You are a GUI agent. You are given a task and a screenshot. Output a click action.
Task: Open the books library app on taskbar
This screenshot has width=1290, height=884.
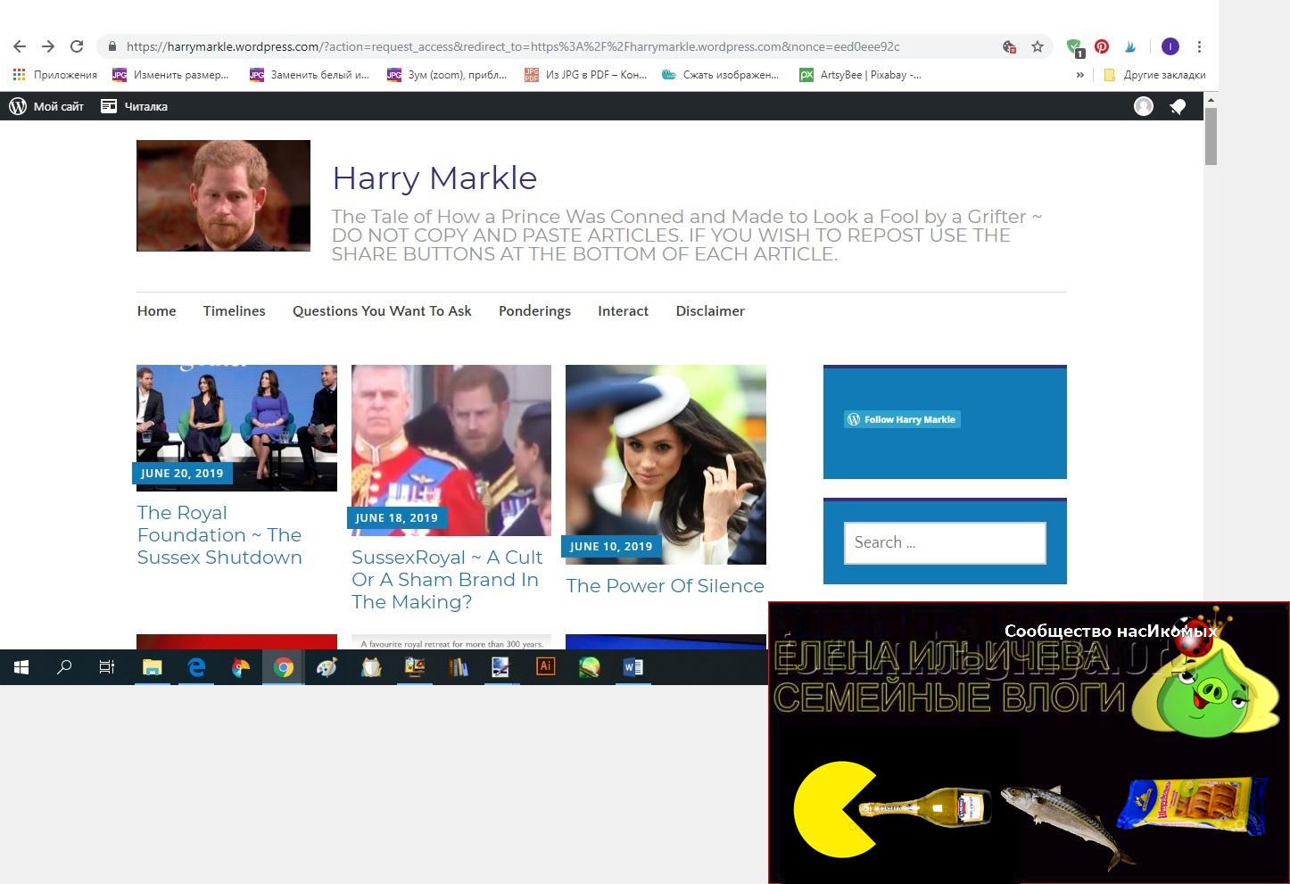tap(459, 667)
